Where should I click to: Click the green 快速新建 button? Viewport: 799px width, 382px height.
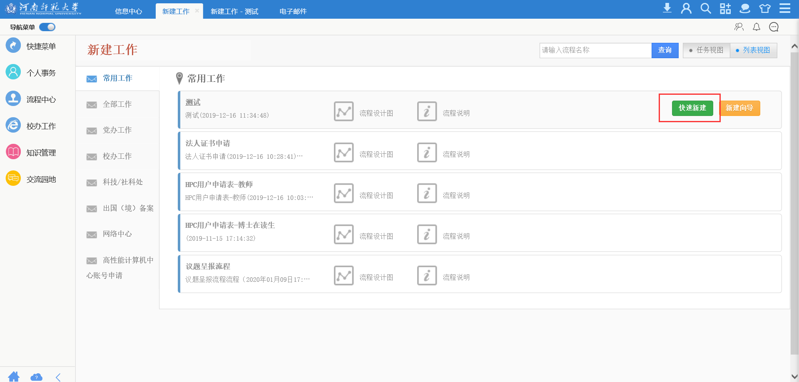click(692, 108)
